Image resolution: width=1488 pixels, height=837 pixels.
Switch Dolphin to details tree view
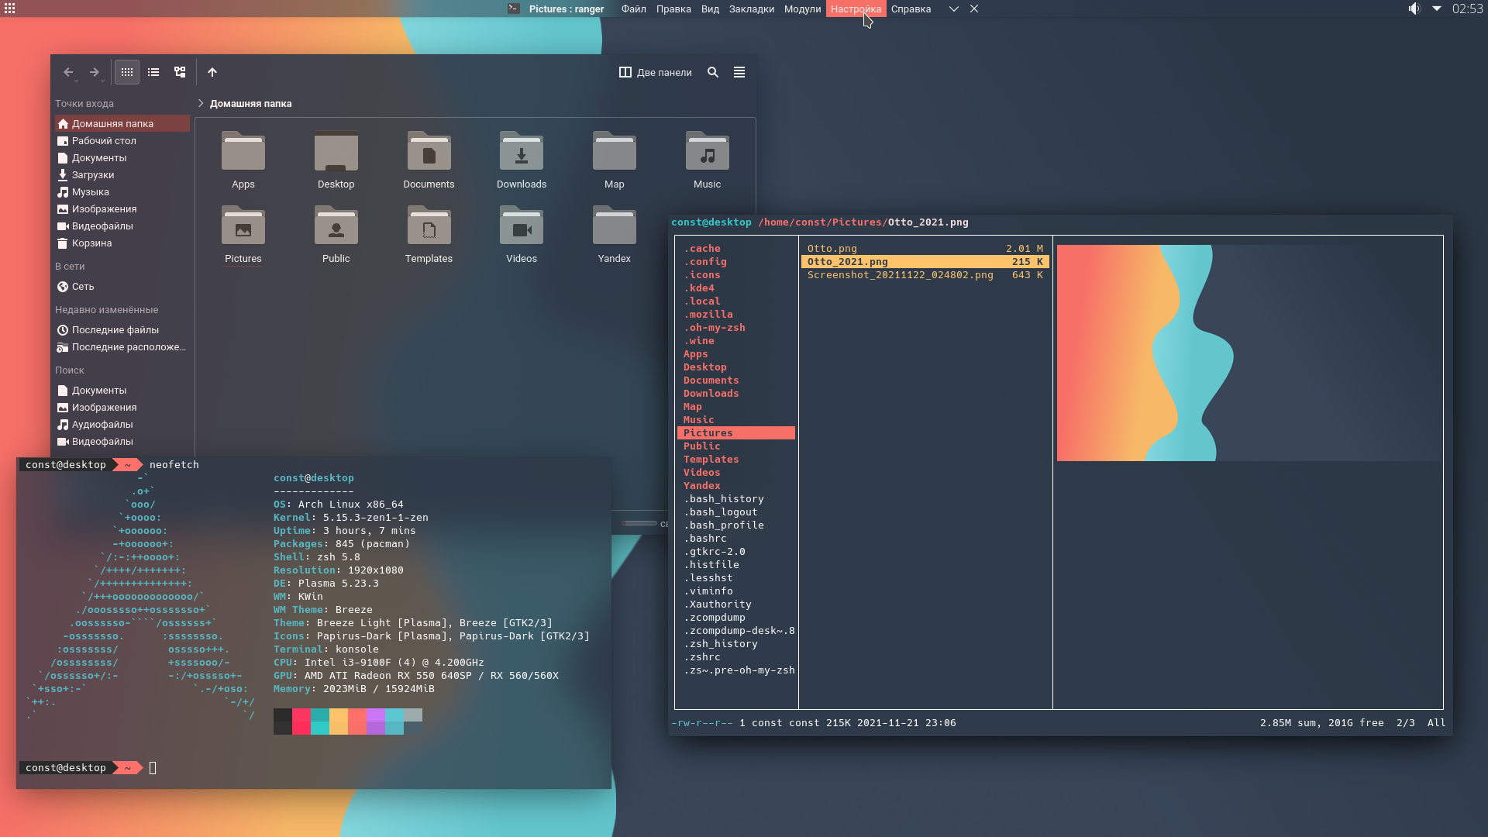[180, 72]
